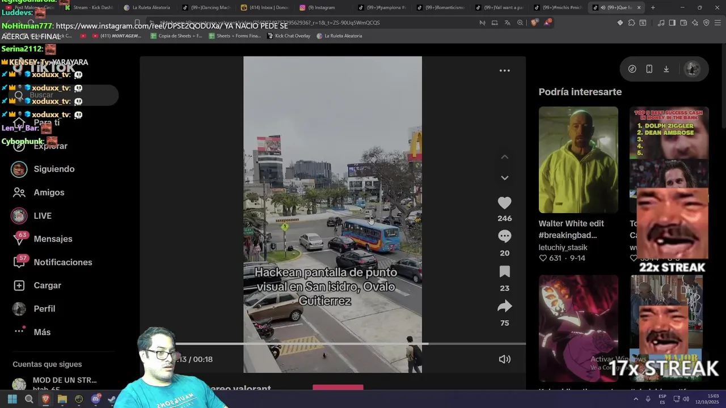726x408 pixels.
Task: Open Notificaciones in the sidebar
Action: pyautogui.click(x=62, y=262)
